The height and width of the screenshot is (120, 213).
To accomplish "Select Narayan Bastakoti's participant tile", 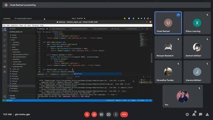I will (x=168, y=47).
